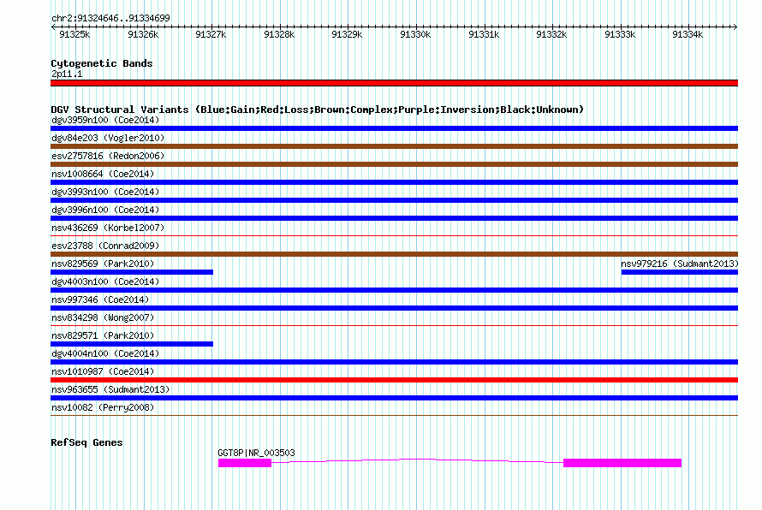
Task: Open variant nsv997346 (Coe2014) label
Action: click(100, 299)
